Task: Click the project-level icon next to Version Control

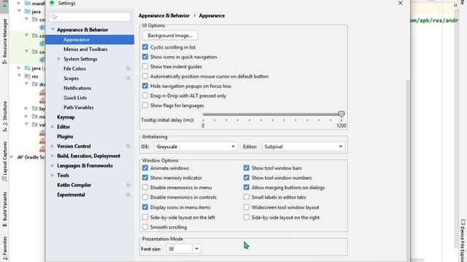Action: tap(128, 146)
